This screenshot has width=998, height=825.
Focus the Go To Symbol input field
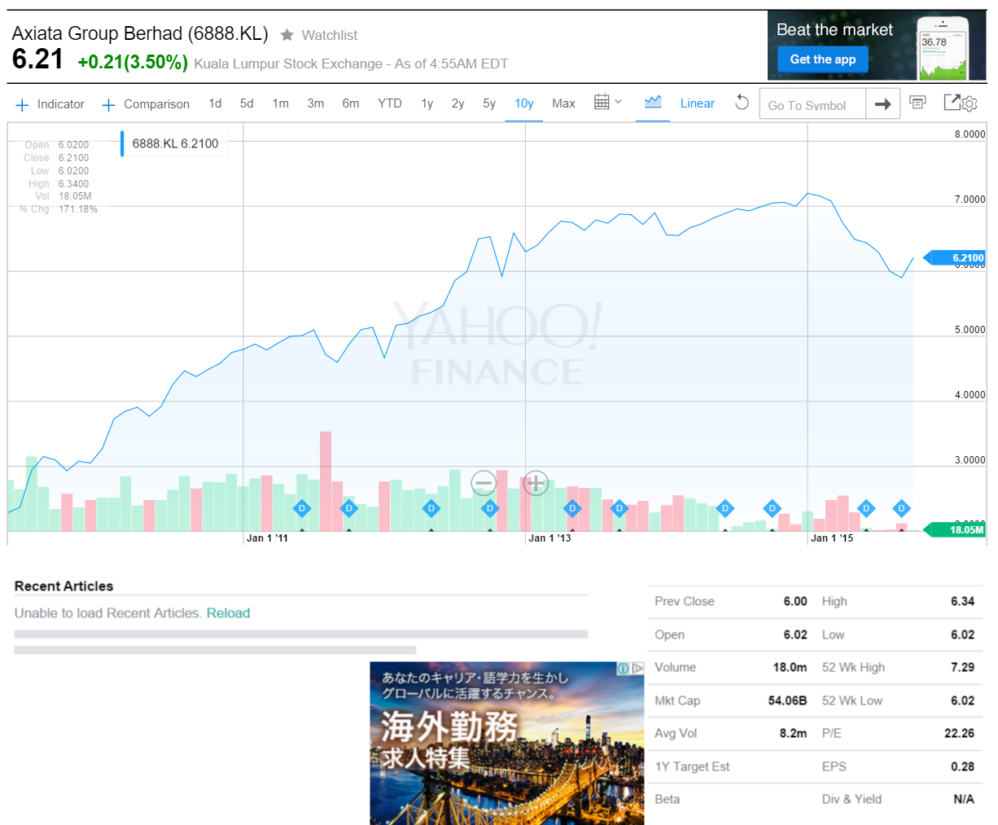coord(812,104)
